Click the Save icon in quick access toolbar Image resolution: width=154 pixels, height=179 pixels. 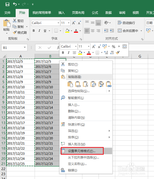tap(7, 4)
